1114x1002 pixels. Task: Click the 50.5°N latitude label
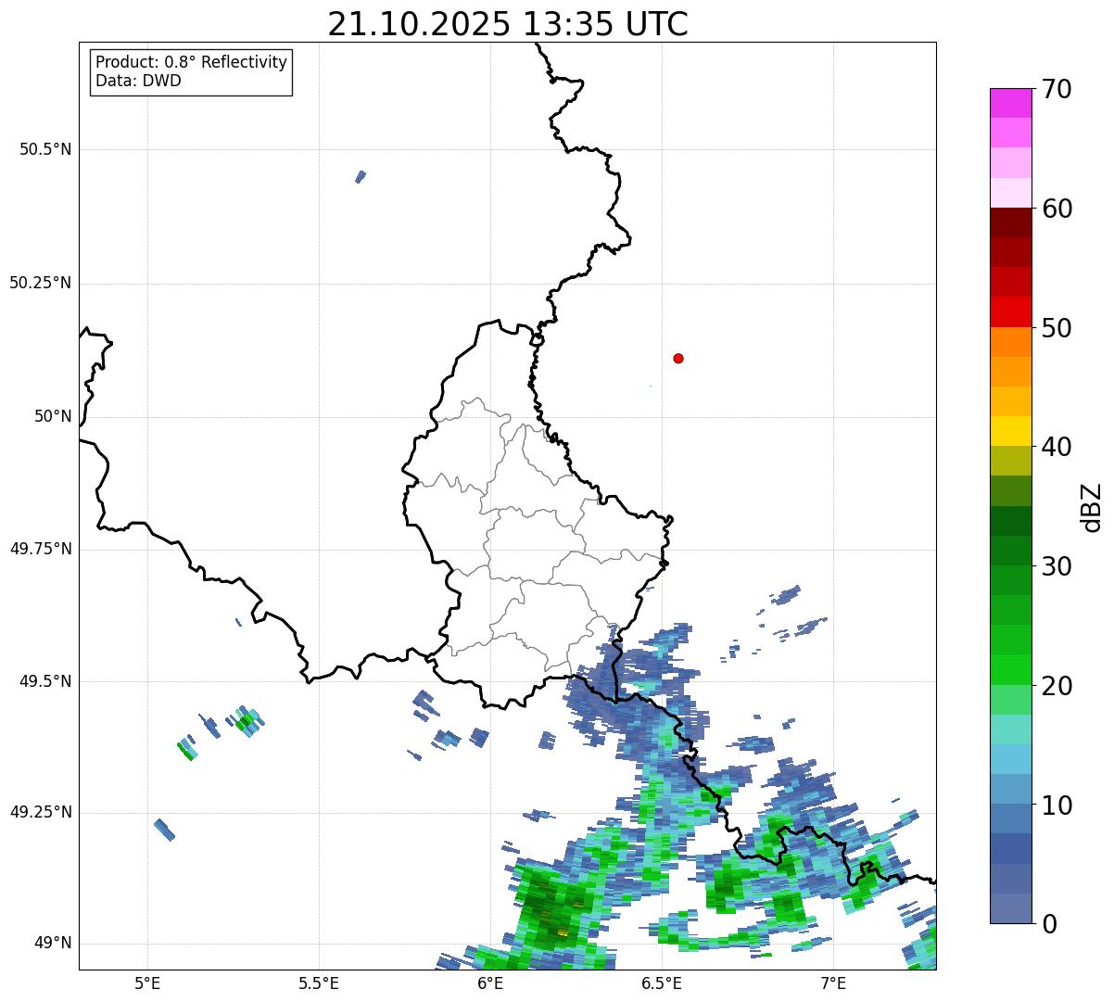(45, 149)
